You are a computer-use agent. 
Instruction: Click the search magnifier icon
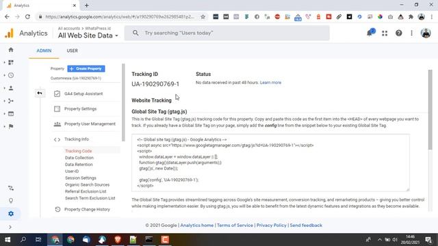click(x=136, y=33)
